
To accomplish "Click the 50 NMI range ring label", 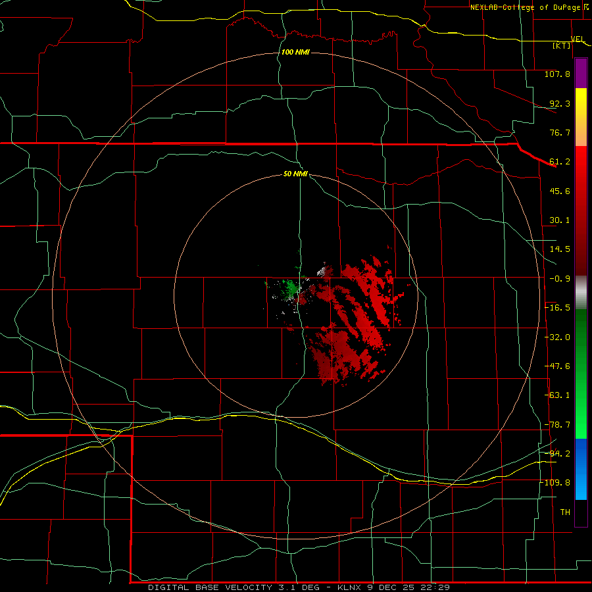I will [295, 174].
